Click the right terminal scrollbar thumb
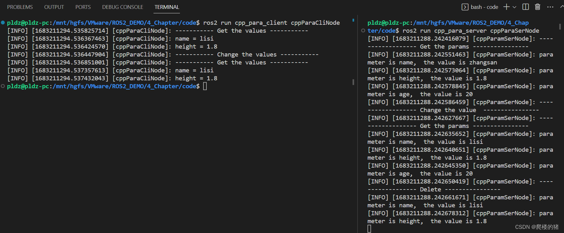 (x=560, y=27)
